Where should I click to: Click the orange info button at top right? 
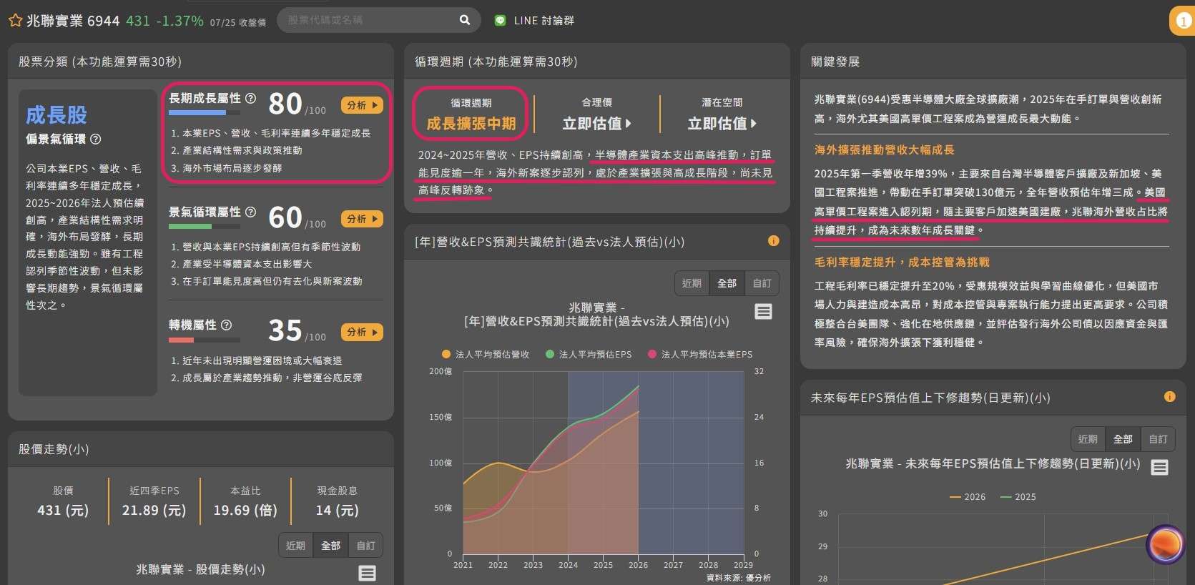pos(1184,21)
